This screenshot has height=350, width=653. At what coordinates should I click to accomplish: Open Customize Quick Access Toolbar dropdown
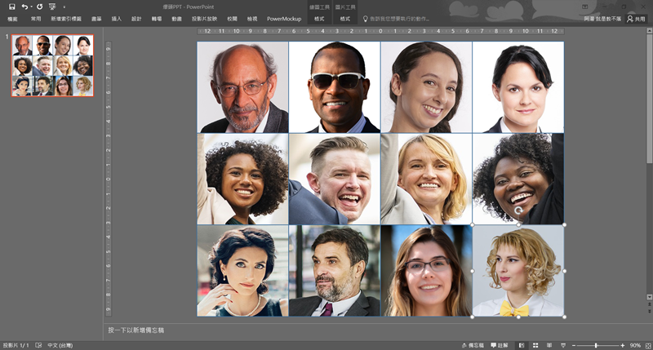click(64, 7)
